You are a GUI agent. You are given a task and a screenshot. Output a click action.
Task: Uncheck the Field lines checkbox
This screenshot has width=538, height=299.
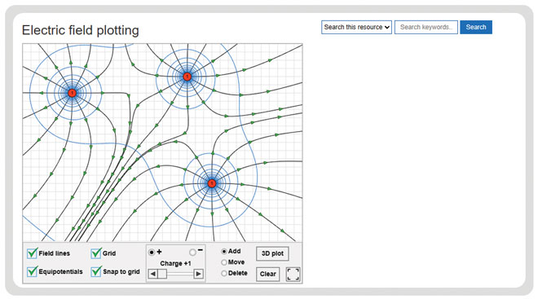pos(32,253)
